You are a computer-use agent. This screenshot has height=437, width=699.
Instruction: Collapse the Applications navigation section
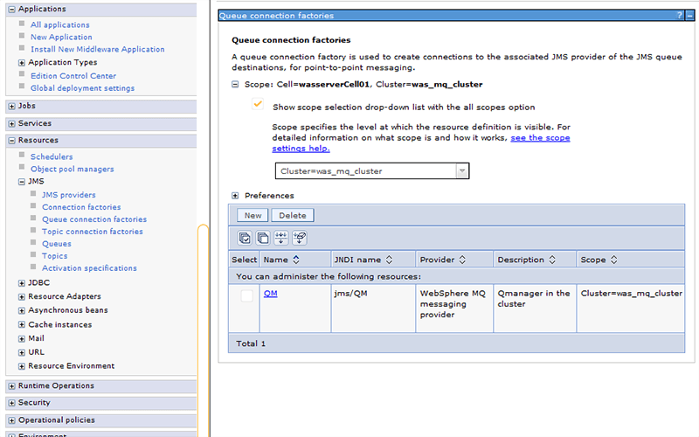pos(11,10)
